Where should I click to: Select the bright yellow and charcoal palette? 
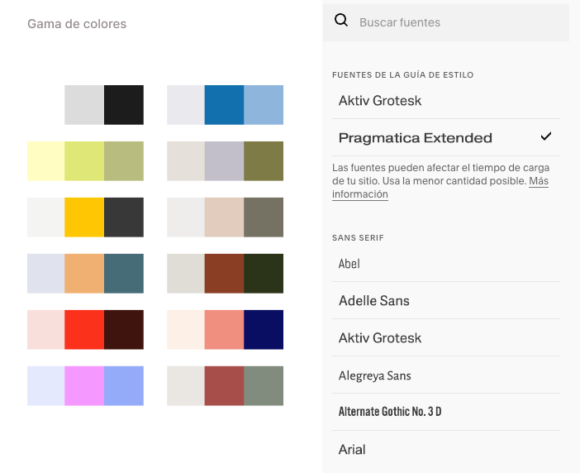tap(85, 217)
